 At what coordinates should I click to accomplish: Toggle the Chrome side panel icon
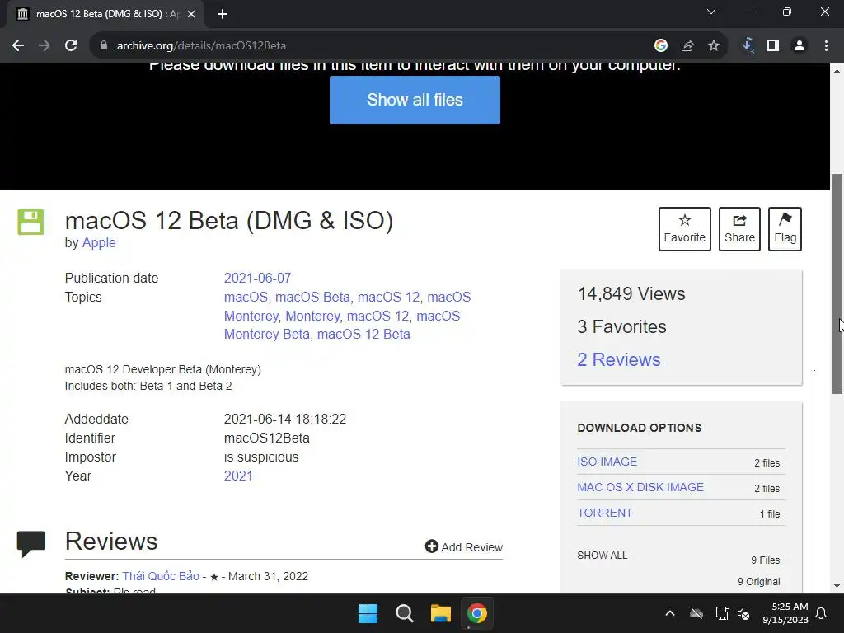(x=773, y=46)
